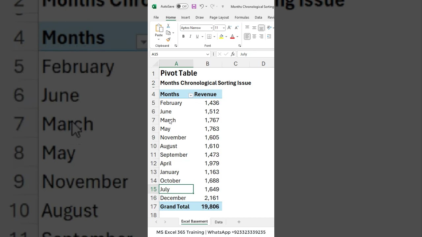Open the Clipboard dialog launcher
Screen dimensions: 422x237
176,46
